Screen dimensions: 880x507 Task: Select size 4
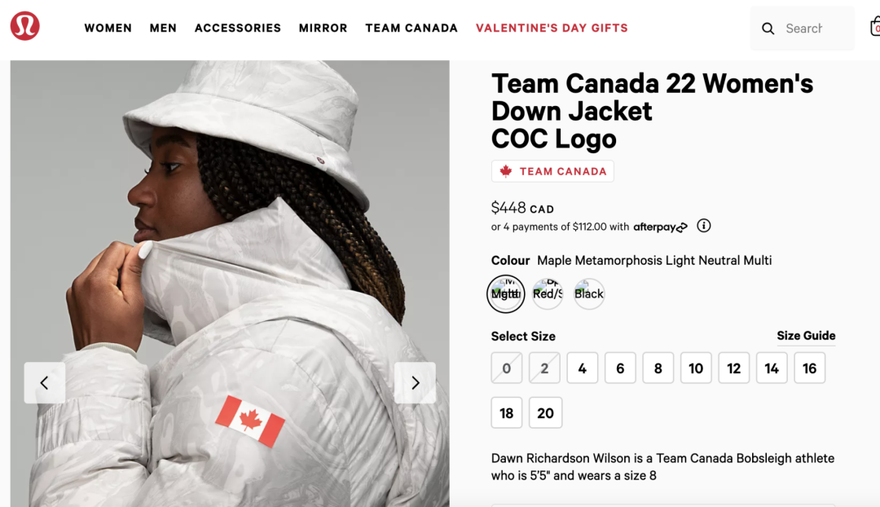(x=582, y=368)
